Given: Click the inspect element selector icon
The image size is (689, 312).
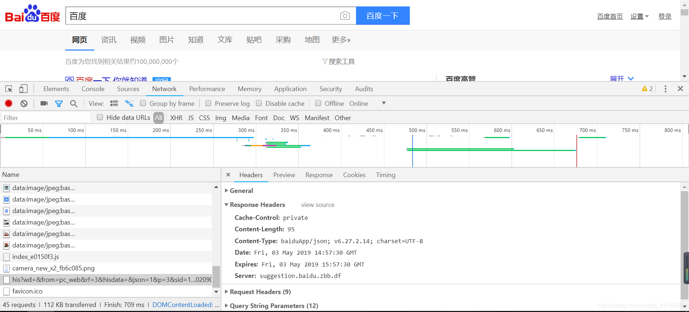Looking at the screenshot, I should tap(9, 89).
